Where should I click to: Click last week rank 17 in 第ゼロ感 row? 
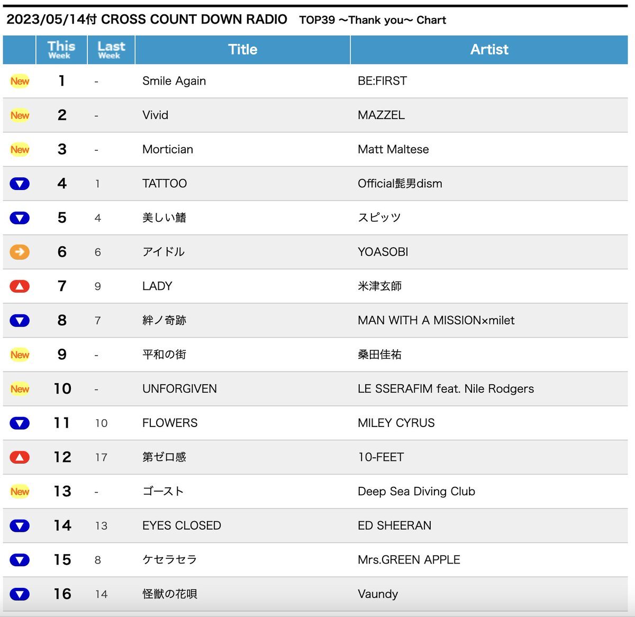click(101, 458)
